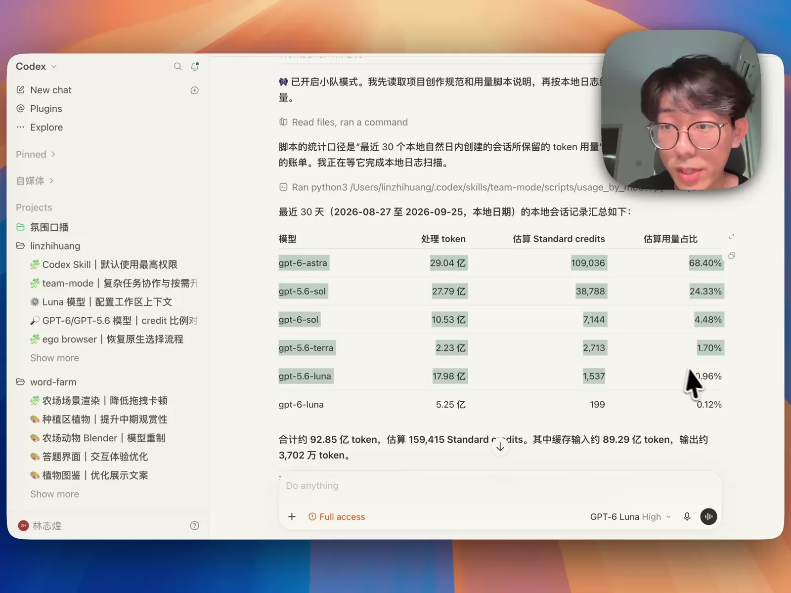The width and height of the screenshot is (791, 593).
Task: Start voice mode with waveform button
Action: (x=708, y=516)
